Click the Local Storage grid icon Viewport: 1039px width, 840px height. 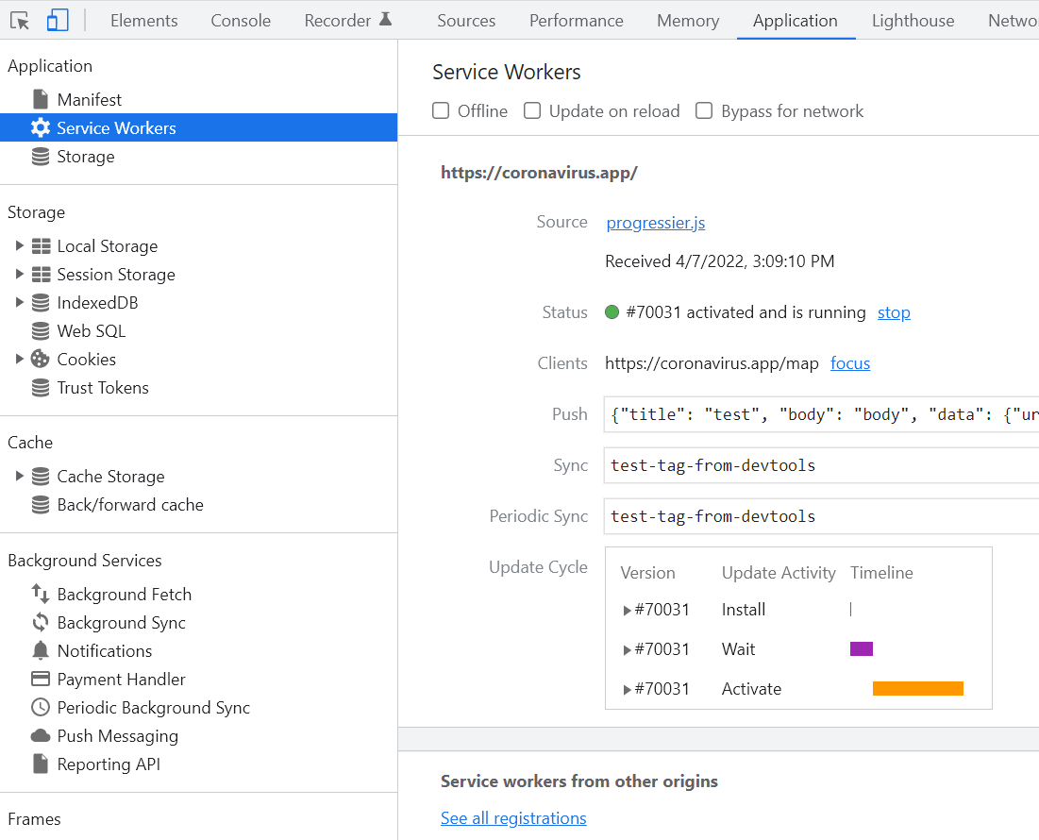[x=42, y=246]
